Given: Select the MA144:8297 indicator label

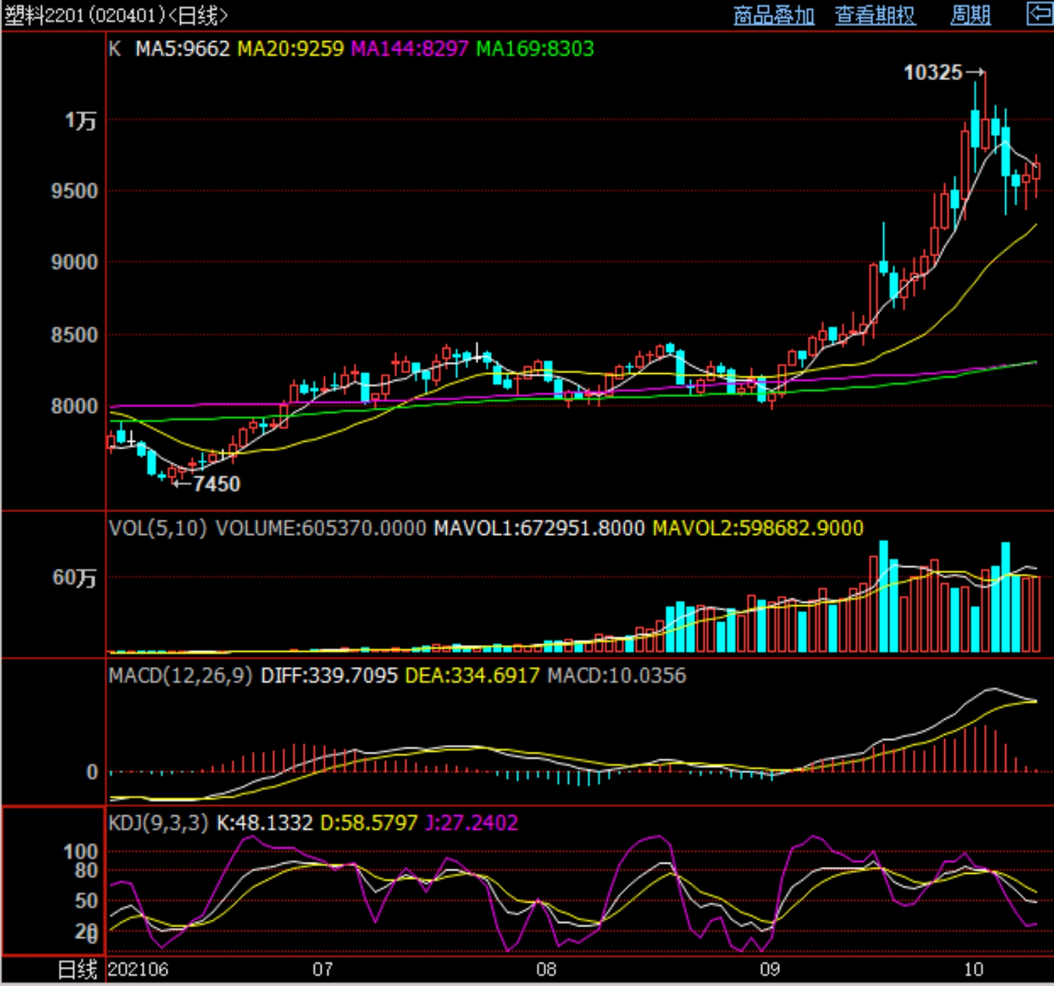Looking at the screenshot, I should coord(410,49).
